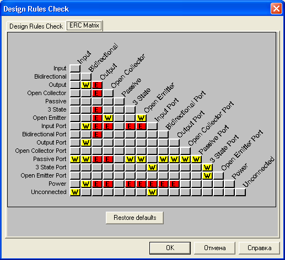Toggle E cell at Input Port row, Open Emitter column
This screenshot has width=285, height=260.
coord(141,126)
